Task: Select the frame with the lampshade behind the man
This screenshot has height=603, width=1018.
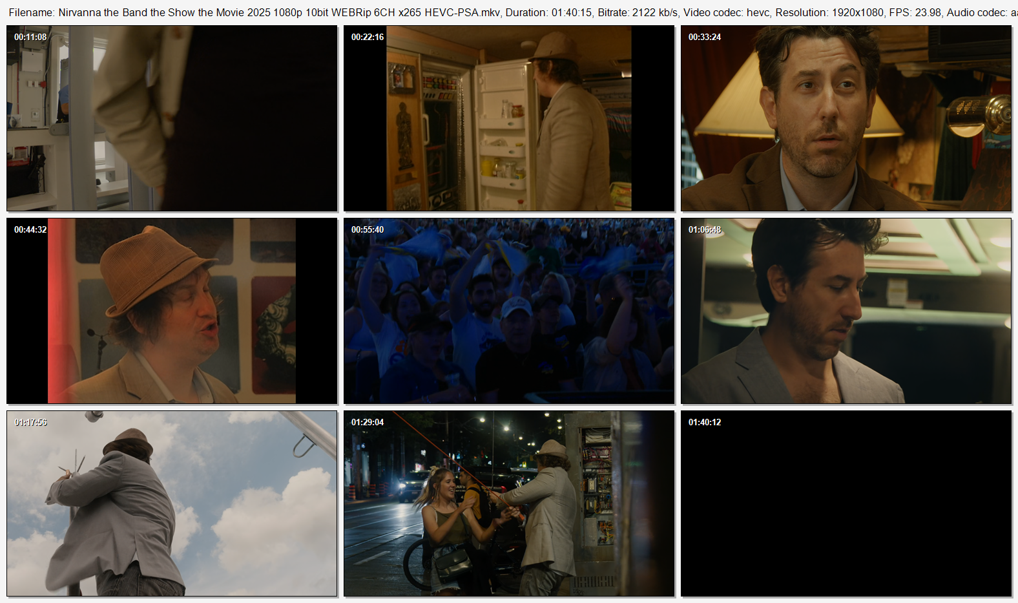Action: (x=846, y=118)
